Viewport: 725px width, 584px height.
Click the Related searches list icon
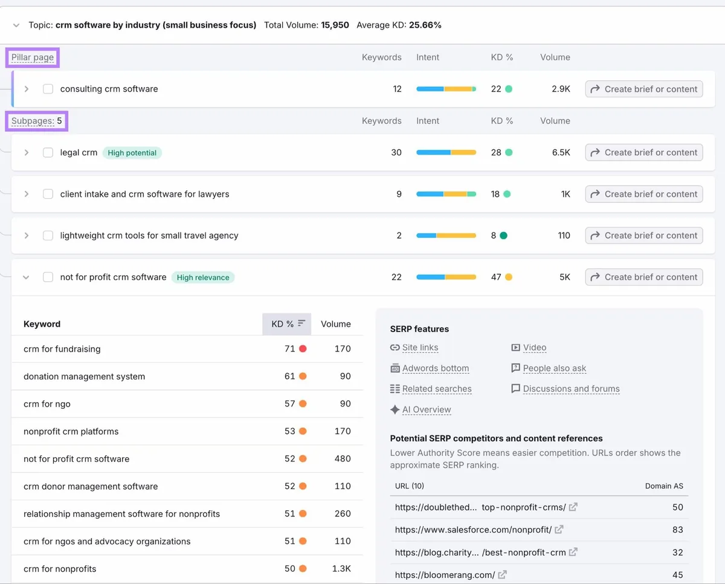point(395,389)
